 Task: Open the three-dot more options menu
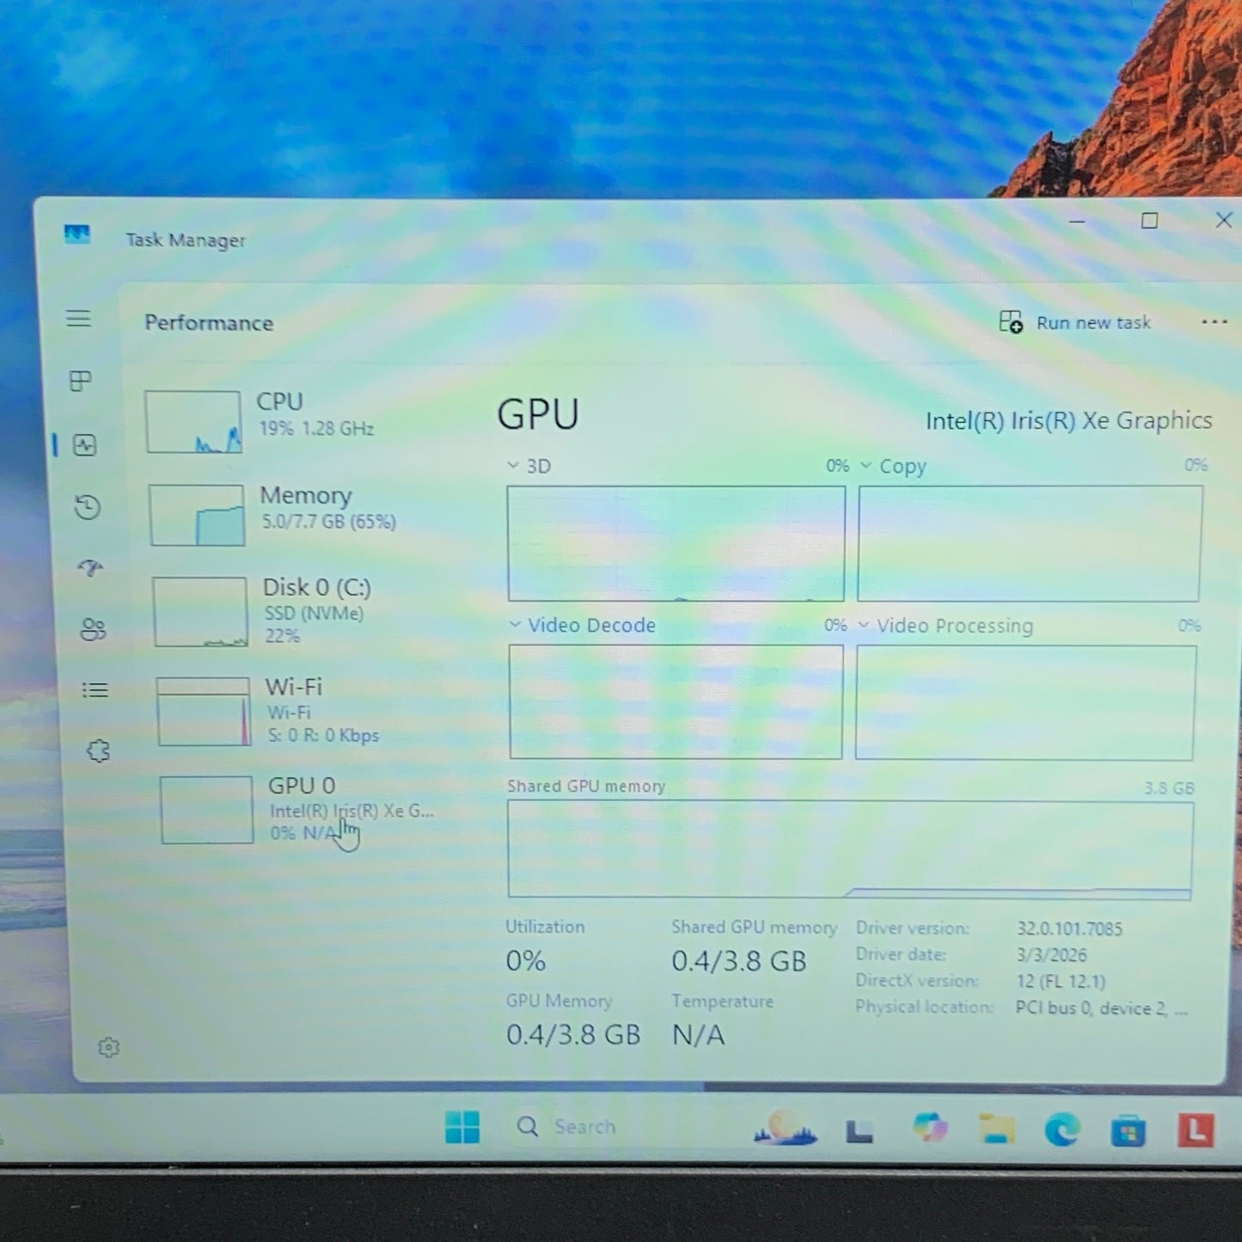pyautogui.click(x=1214, y=322)
